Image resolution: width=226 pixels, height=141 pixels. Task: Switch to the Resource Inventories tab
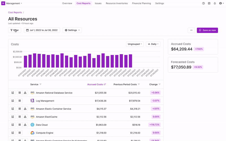pyautogui.click(x=117, y=3)
